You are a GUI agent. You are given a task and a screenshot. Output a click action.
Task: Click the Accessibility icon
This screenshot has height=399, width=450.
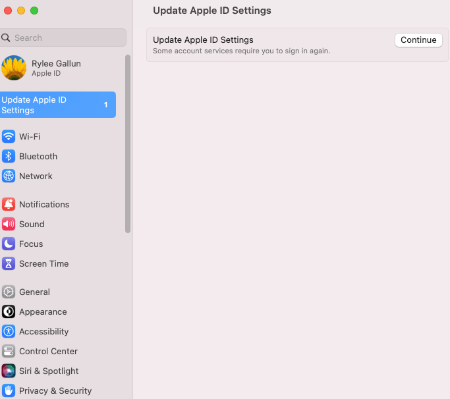click(9, 331)
